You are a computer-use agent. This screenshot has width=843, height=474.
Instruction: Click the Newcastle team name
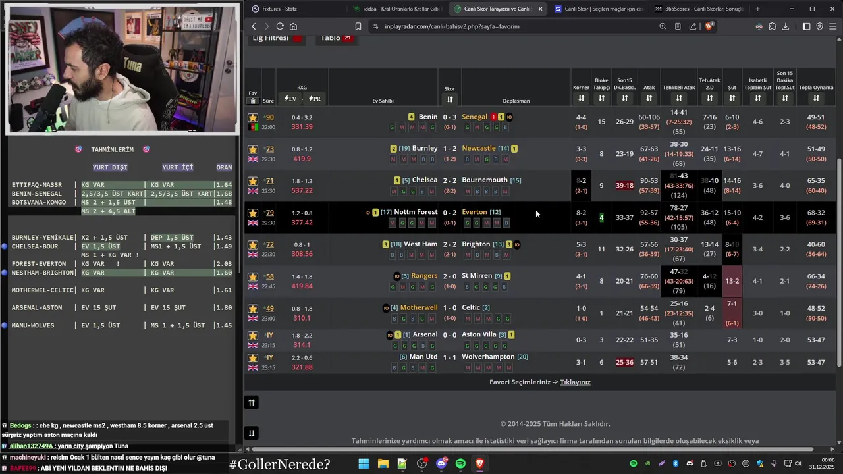[x=479, y=149]
